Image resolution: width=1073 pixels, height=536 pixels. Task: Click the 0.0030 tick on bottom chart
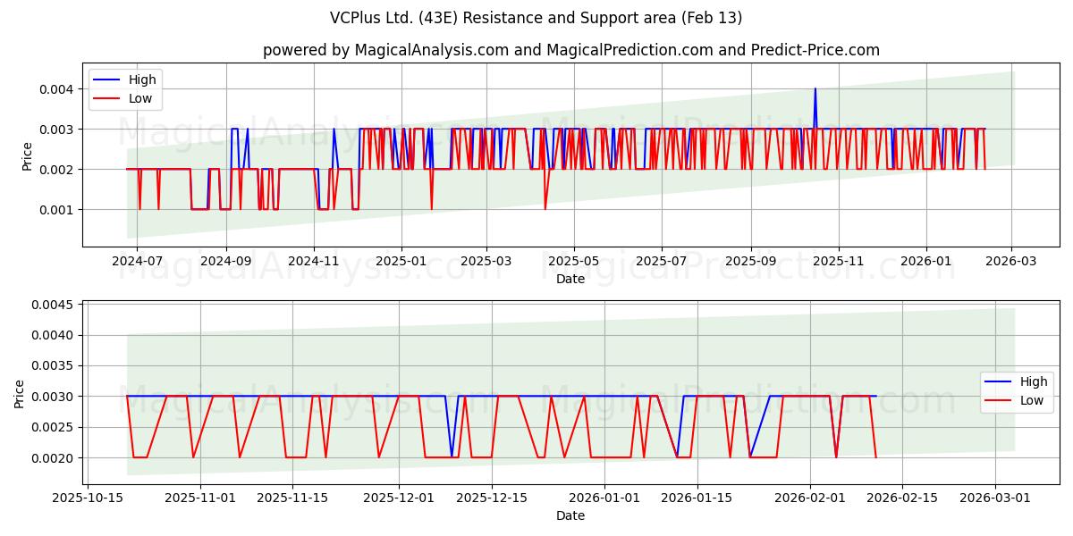pyautogui.click(x=54, y=397)
